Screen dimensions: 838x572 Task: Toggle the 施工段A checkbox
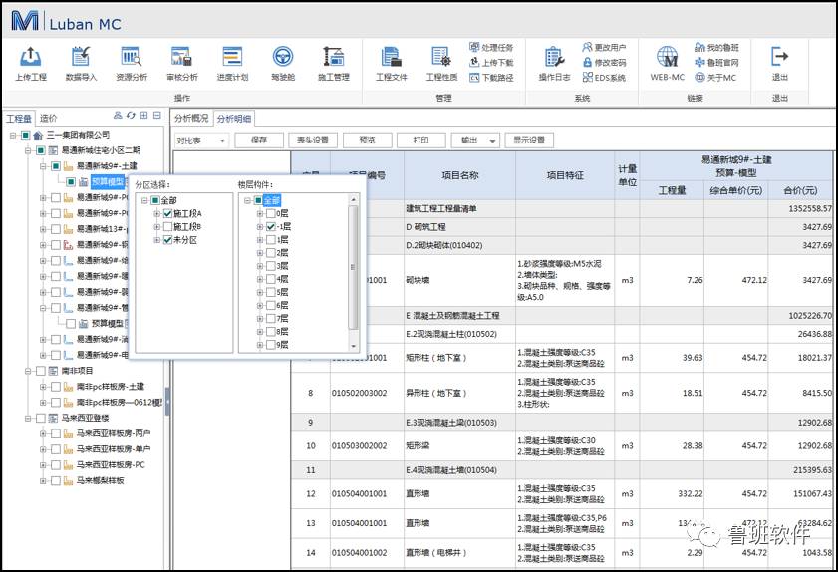coord(167,214)
